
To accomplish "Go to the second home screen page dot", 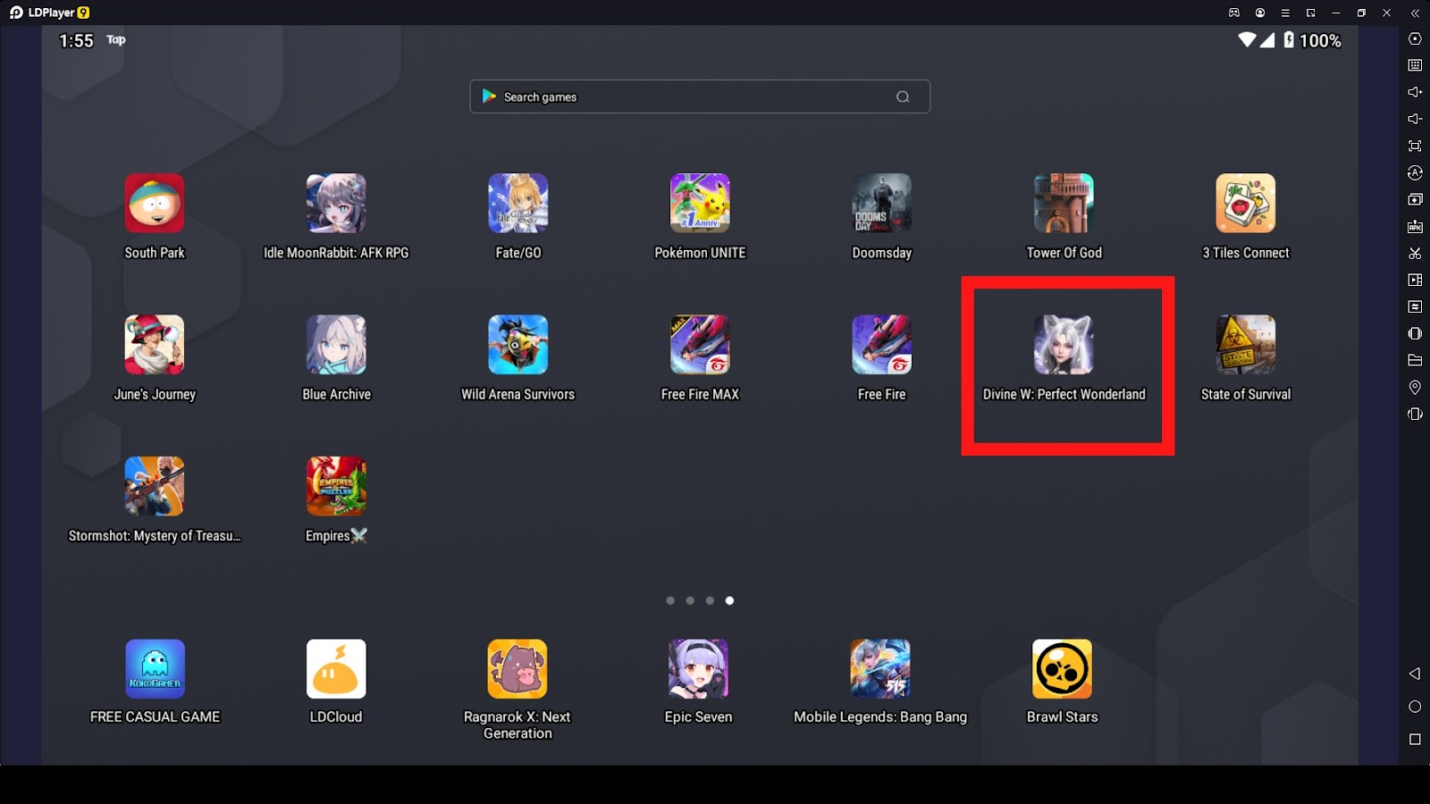I will [x=690, y=600].
